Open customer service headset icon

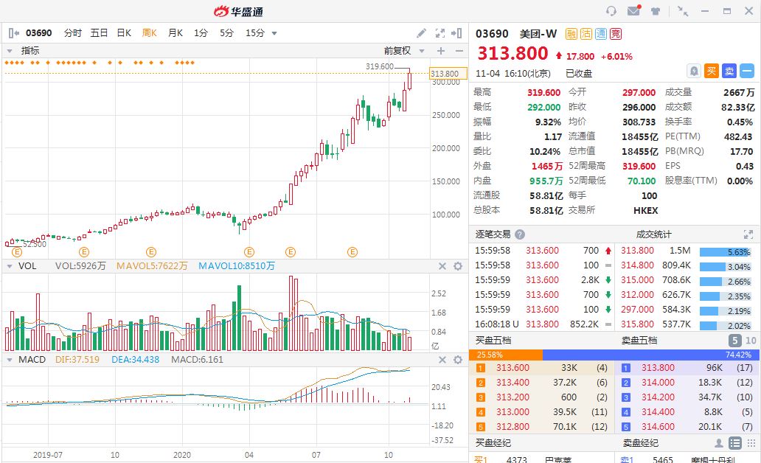point(611,10)
